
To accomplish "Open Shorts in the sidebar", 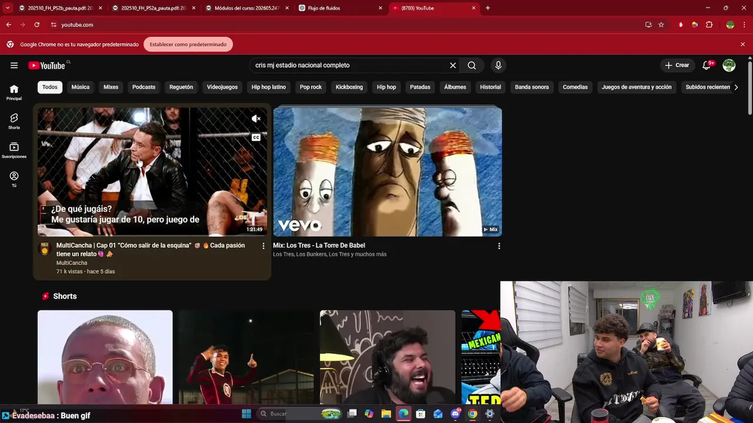I will tap(14, 121).
